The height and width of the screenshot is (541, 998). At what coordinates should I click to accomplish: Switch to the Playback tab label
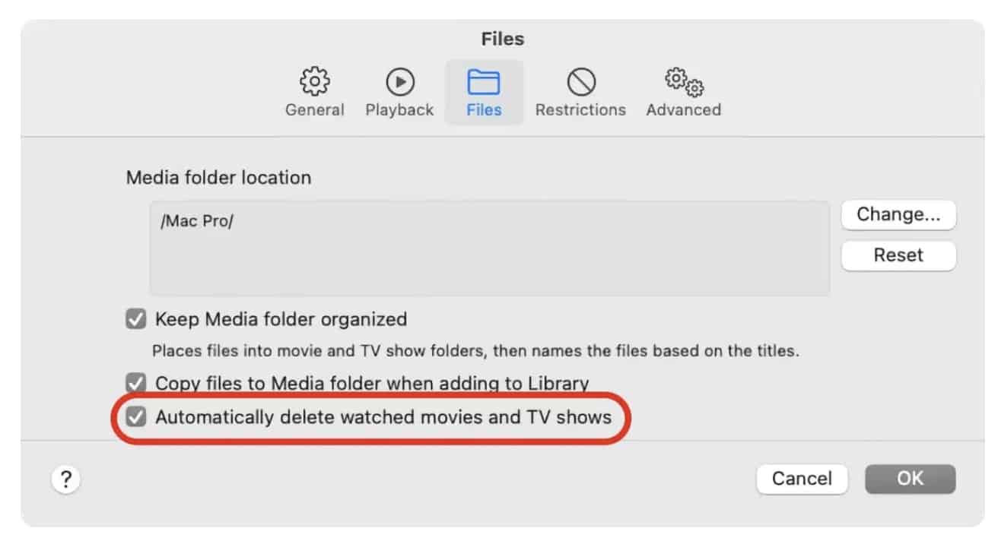tap(399, 110)
